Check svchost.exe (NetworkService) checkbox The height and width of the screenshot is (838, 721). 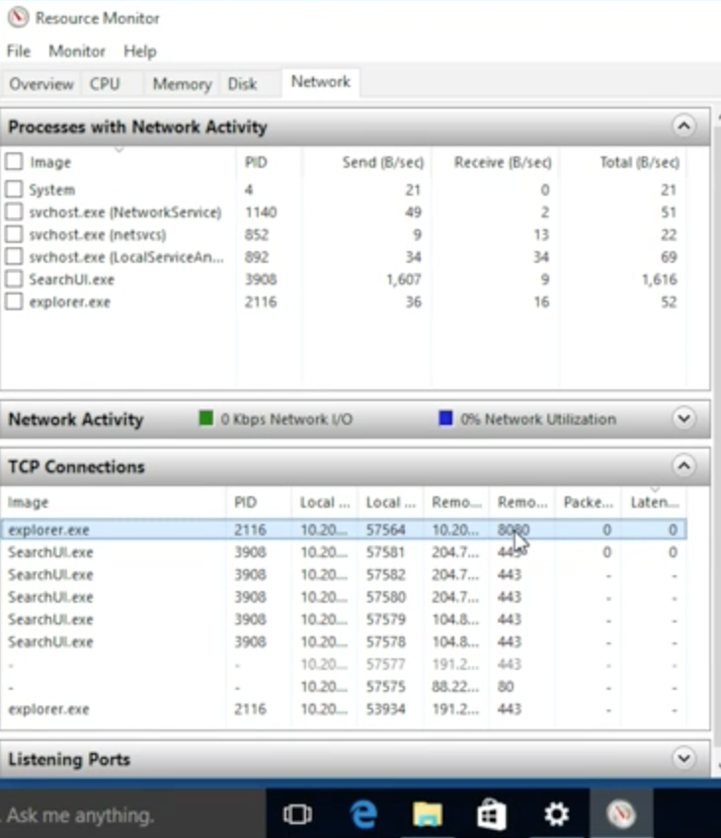tap(14, 211)
